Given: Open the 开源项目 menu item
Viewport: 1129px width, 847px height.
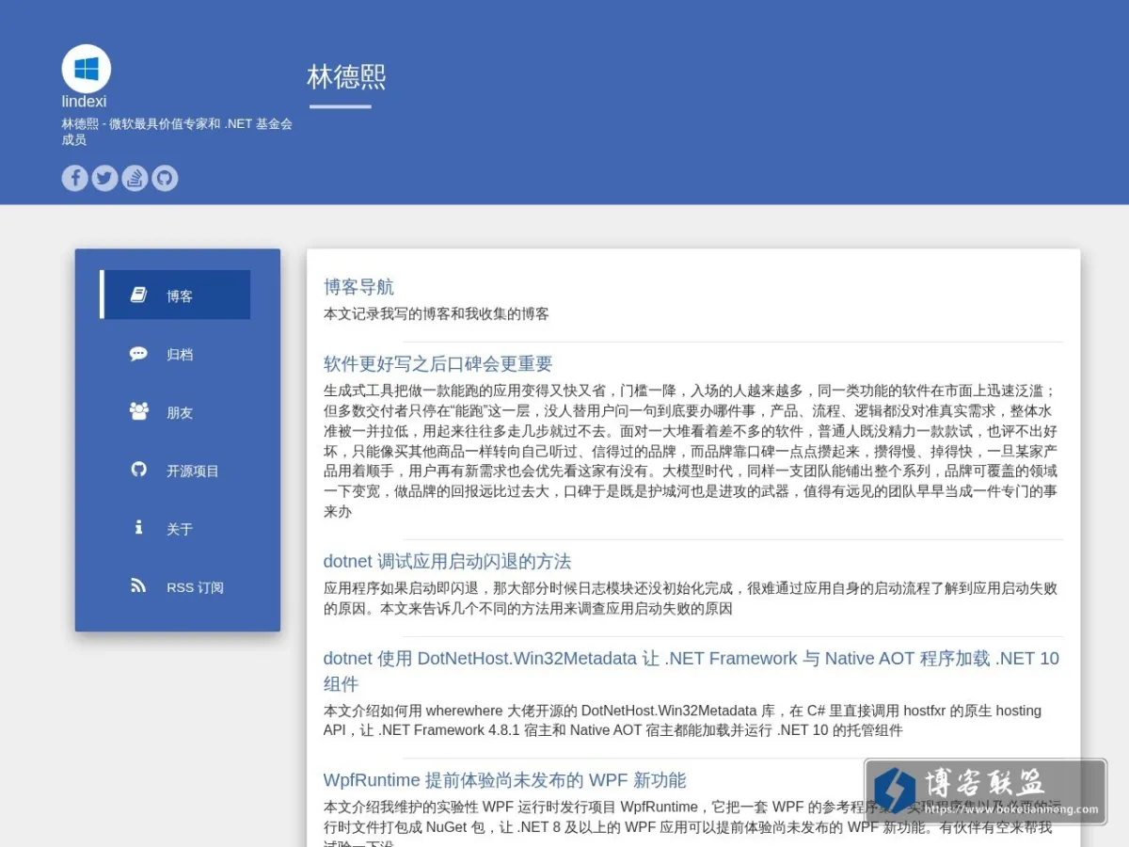Looking at the screenshot, I should 175,471.
